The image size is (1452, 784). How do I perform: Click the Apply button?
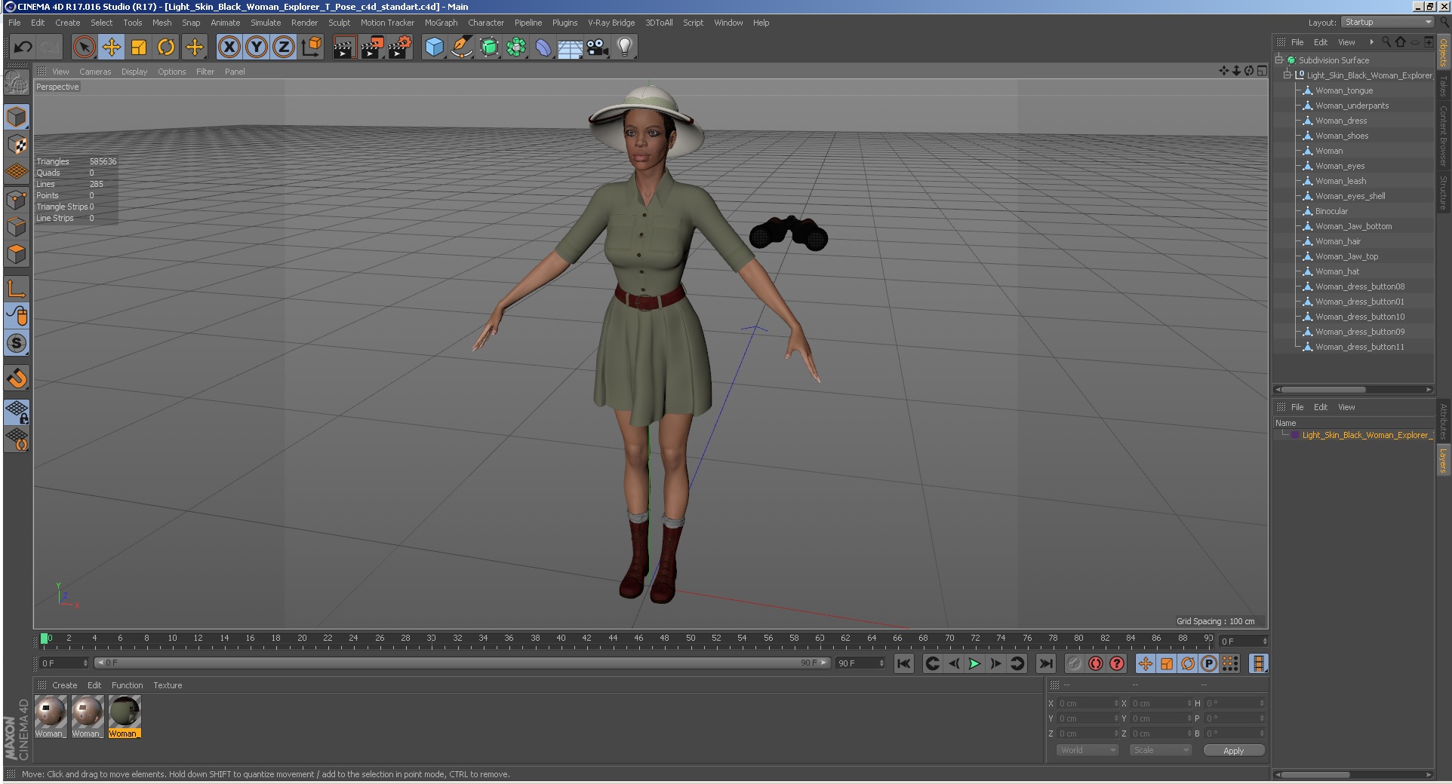(x=1233, y=750)
